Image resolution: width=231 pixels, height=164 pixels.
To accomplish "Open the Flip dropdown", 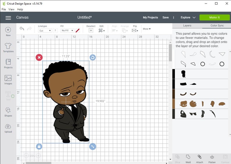I will pyautogui.click(x=135, y=30).
